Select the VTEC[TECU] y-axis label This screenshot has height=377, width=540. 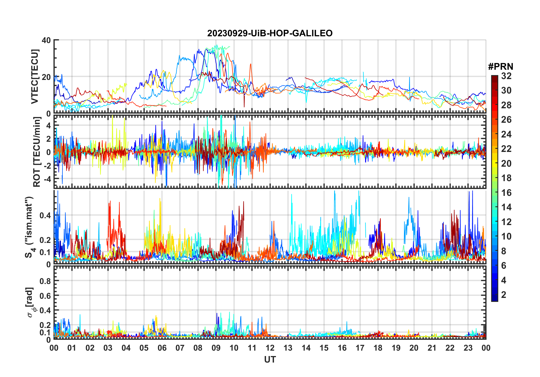(x=35, y=77)
